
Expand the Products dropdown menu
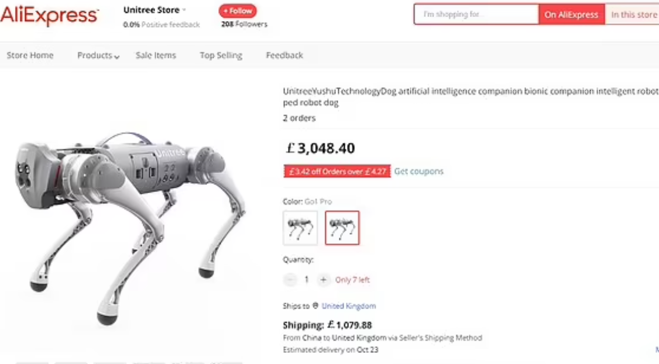(98, 56)
